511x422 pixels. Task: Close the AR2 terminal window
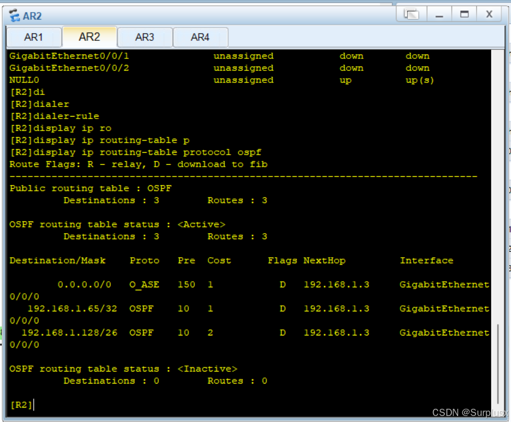click(x=489, y=14)
